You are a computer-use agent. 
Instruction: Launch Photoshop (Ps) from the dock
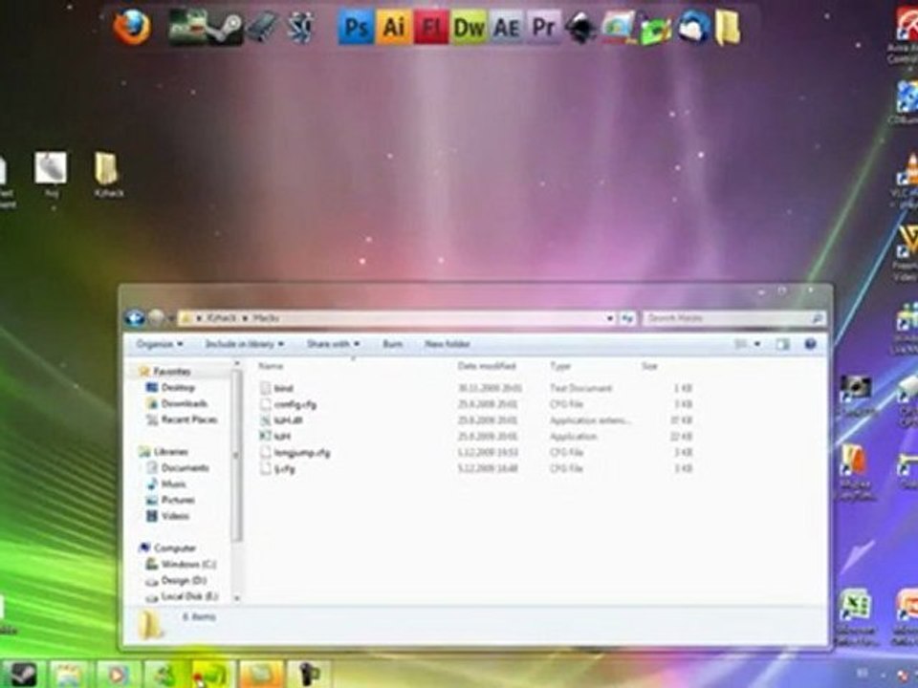point(356,28)
